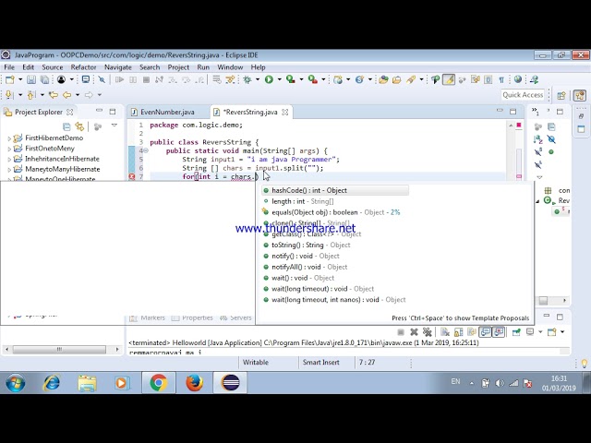Click the Open Perspective icon

tap(561, 95)
